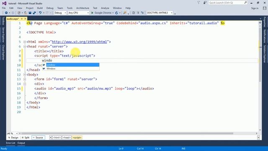Click the browser Refresh icon
The height and width of the screenshot is (151, 268).
[116, 13]
